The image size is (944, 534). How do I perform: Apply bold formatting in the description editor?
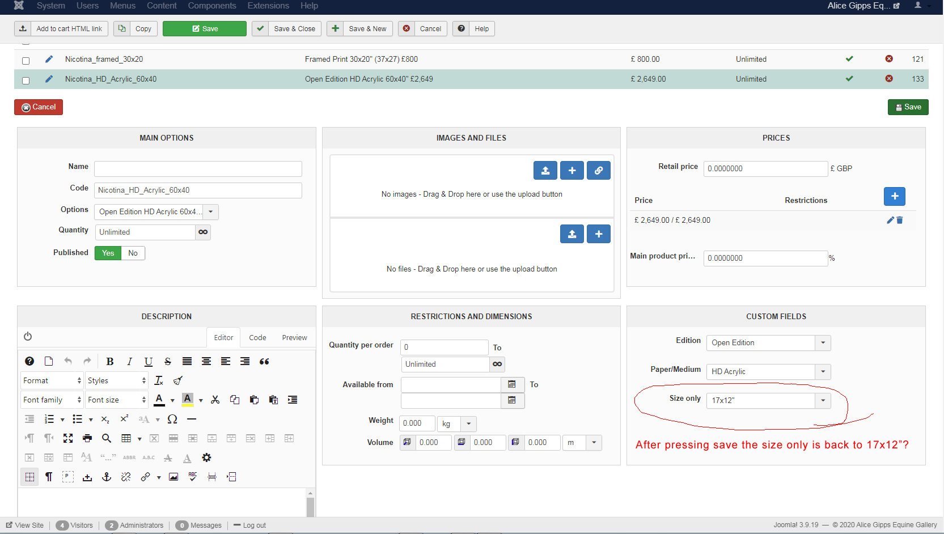tap(110, 362)
